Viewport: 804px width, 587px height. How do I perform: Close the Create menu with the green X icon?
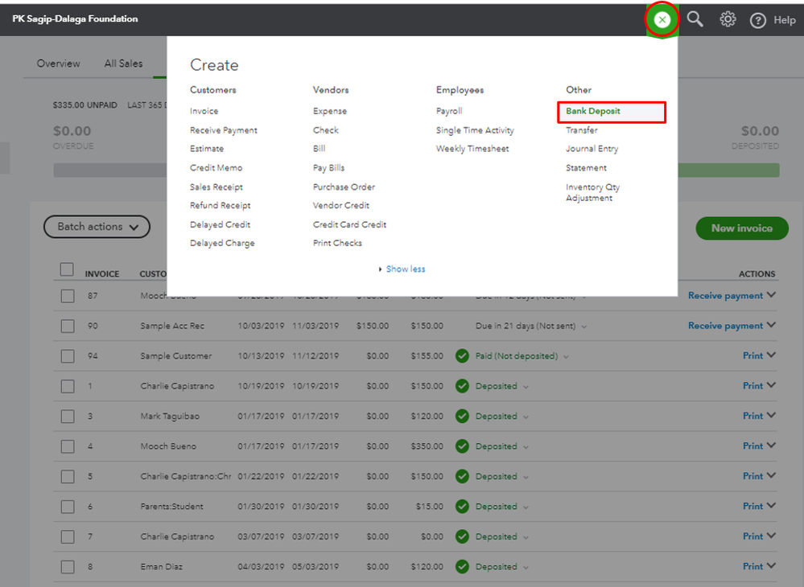coord(662,20)
